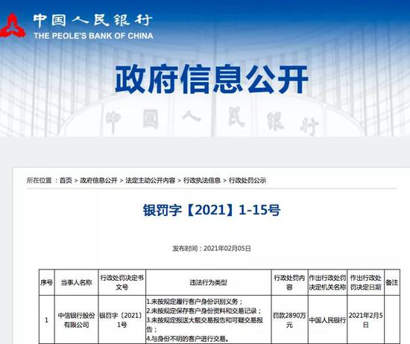Click the publish time 2021年02月05日
Screen dimensions: 410x344
227,249
